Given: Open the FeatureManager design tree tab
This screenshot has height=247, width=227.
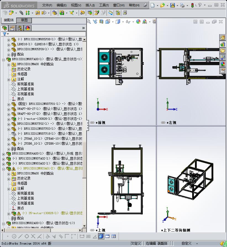Looking at the screenshot, I should coord(5,28).
